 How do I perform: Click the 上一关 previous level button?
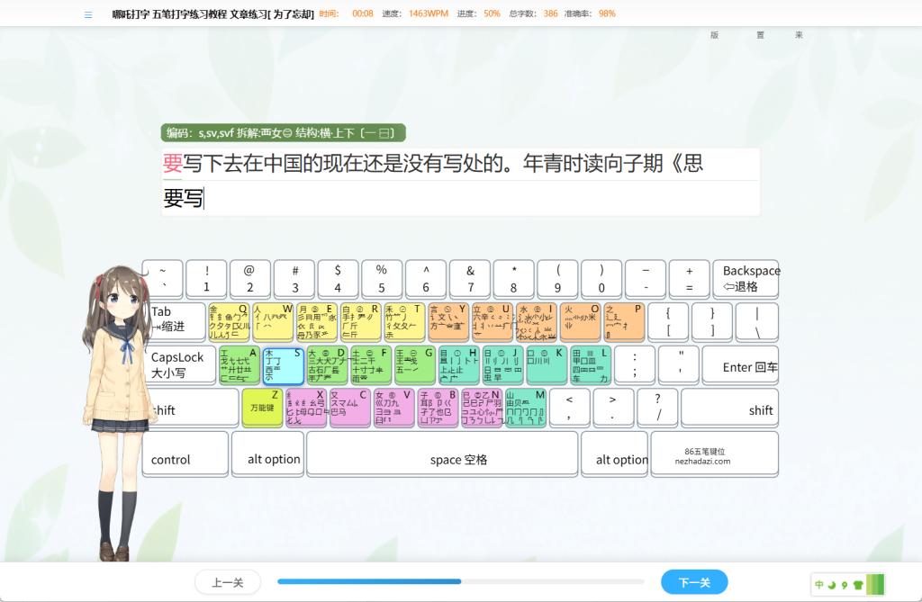227,582
